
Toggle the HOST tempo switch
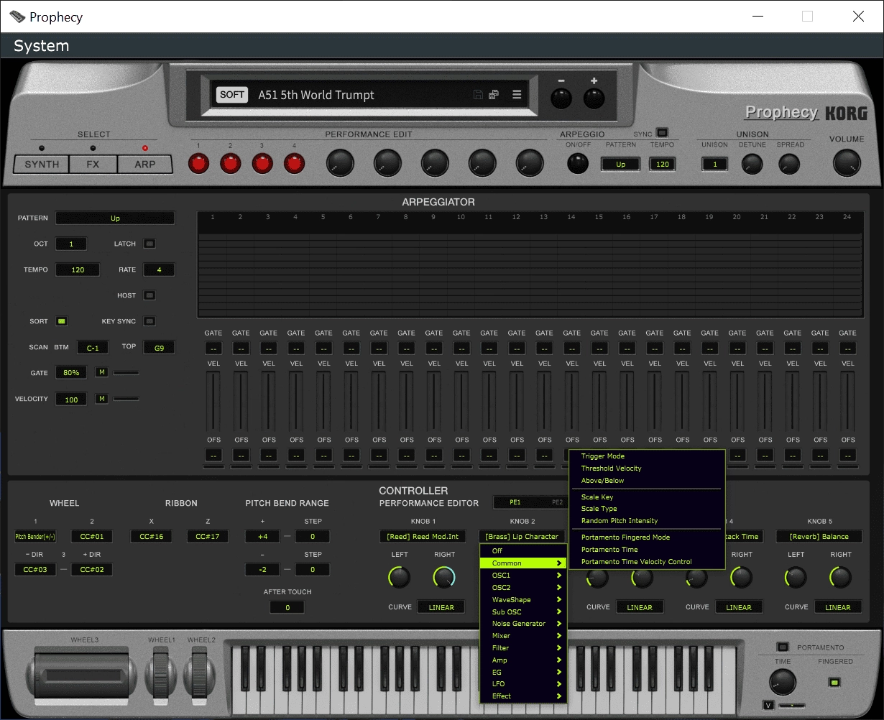click(149, 295)
